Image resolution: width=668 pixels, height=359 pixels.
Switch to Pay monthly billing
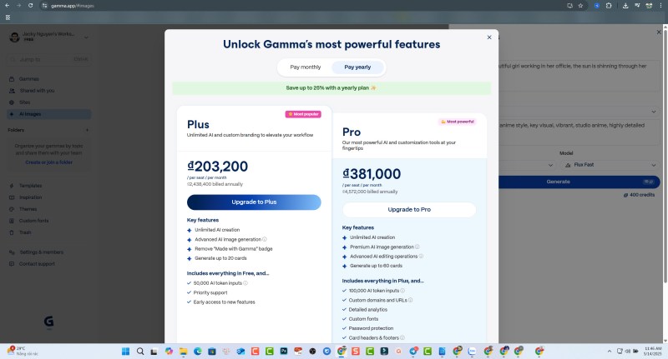tap(305, 67)
